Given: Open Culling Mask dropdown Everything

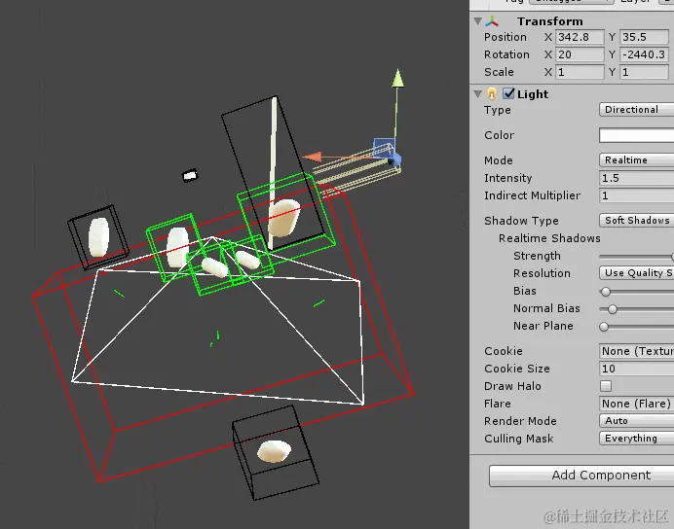Looking at the screenshot, I should tap(636, 438).
